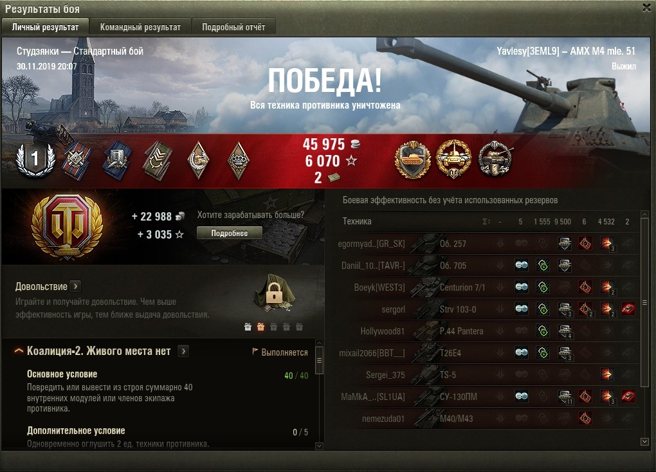Click the Подробнее button
This screenshot has height=472, width=656.
pos(229,233)
